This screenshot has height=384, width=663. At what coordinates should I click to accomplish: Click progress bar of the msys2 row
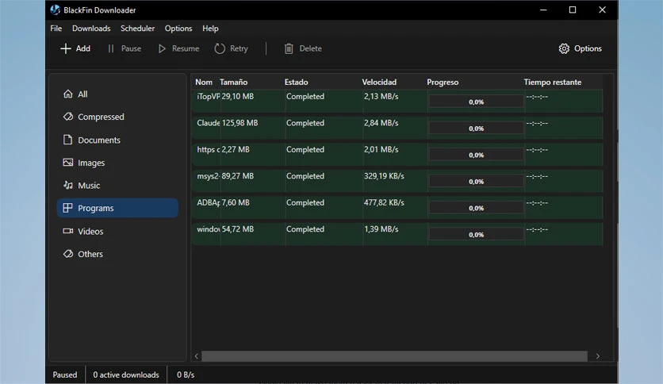(476, 182)
